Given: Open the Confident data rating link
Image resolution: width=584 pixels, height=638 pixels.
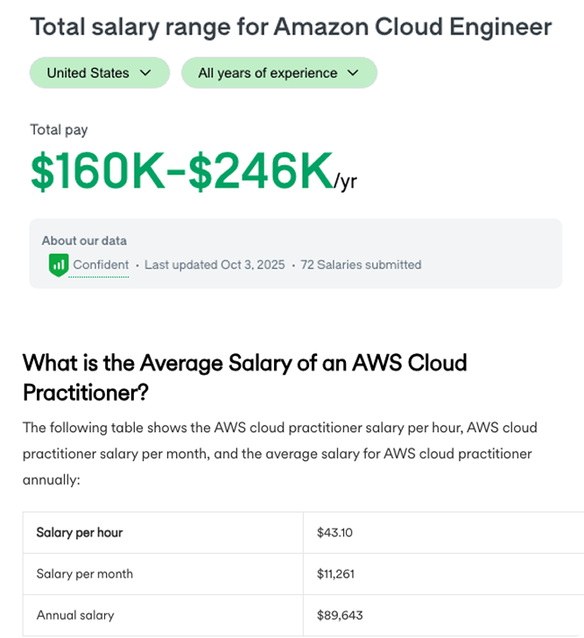Looking at the screenshot, I should pos(100,265).
